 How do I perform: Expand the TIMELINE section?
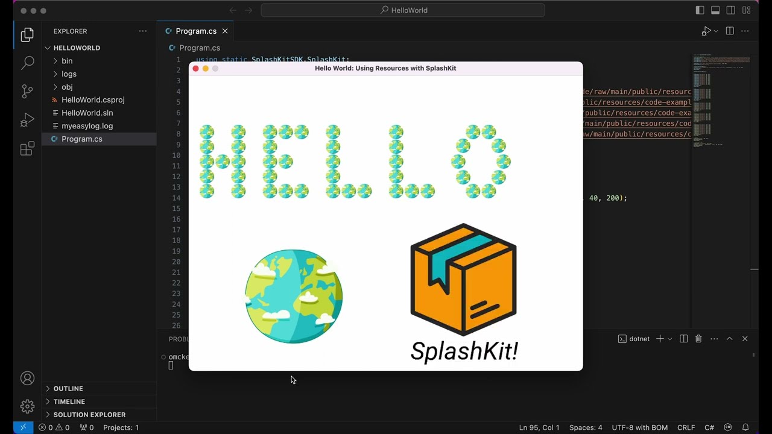99,401
